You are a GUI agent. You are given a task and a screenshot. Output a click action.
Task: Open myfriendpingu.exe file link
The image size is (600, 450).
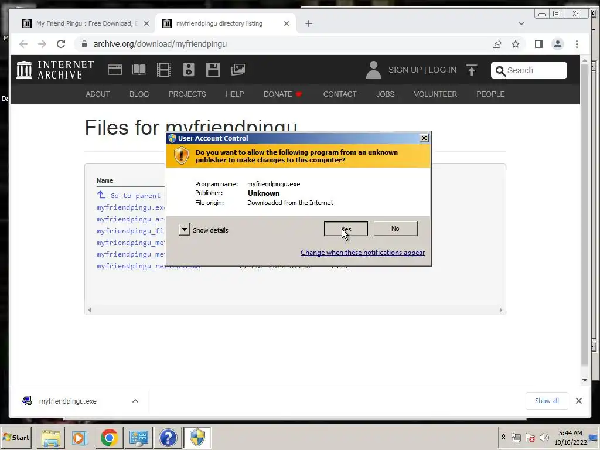[131, 207]
